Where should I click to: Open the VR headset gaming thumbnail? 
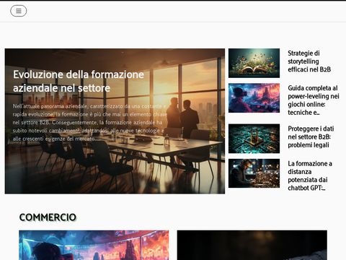254,98
